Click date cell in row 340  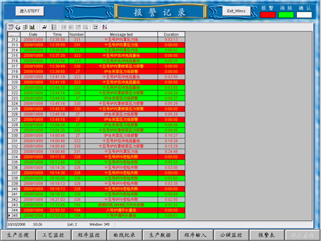pos(33,189)
